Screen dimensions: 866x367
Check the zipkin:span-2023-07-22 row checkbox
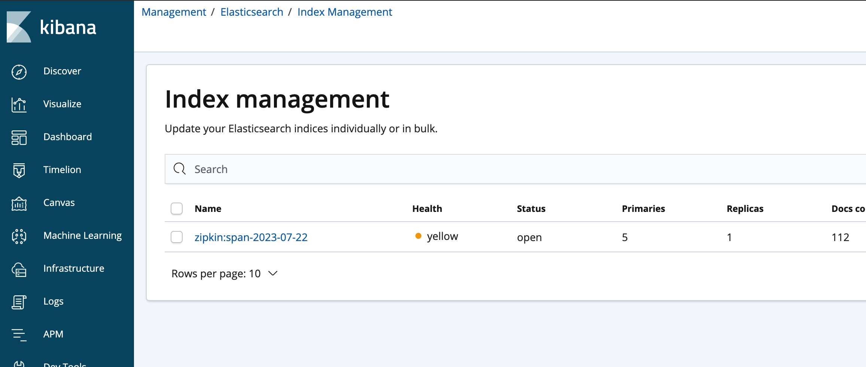(x=177, y=237)
